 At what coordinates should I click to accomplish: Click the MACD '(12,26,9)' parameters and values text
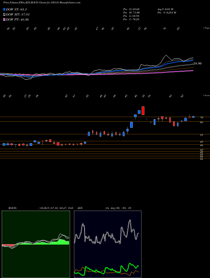tap(56, 208)
